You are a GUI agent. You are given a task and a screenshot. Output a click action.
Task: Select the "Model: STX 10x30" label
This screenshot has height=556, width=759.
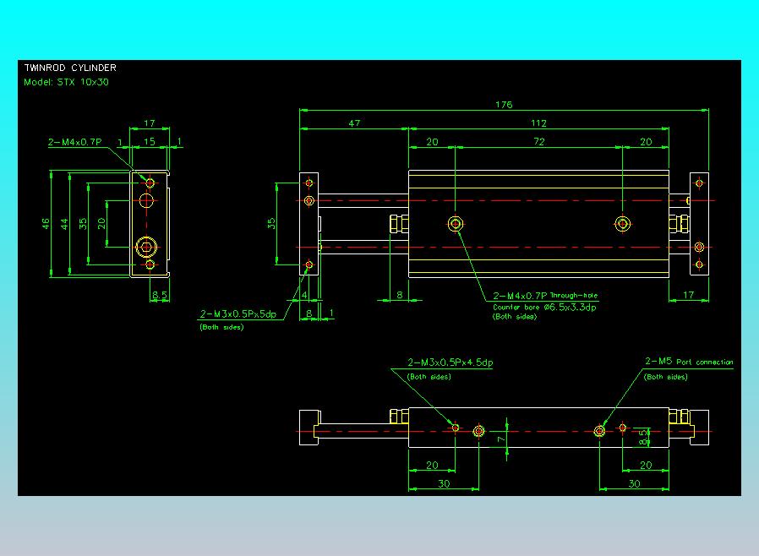[66, 82]
